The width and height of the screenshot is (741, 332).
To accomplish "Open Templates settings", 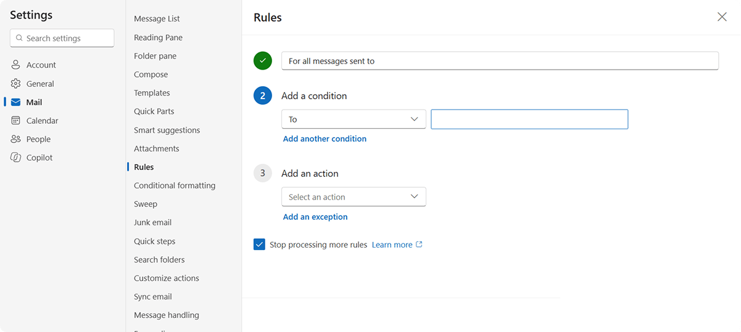I will click(x=152, y=93).
